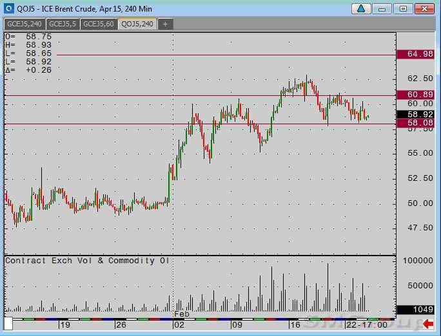This screenshot has width=441, height=336.
Task: Click the Δ= +0.26 change value
Action: [28, 70]
